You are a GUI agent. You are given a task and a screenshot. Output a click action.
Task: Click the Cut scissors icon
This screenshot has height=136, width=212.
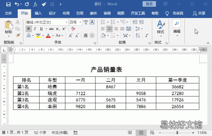[x=18, y=22]
